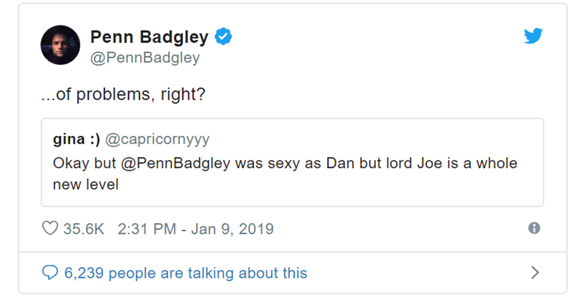Open '6,239 people are talking about this'
Image resolution: width=582 pixels, height=300 pixels.
click(x=185, y=273)
